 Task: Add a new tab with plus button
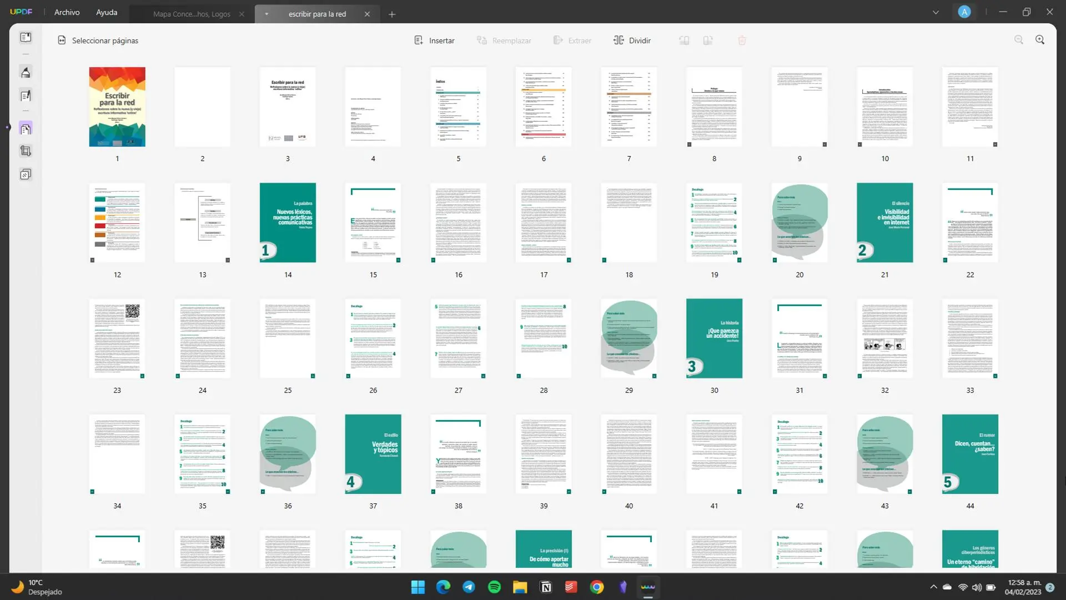click(392, 14)
